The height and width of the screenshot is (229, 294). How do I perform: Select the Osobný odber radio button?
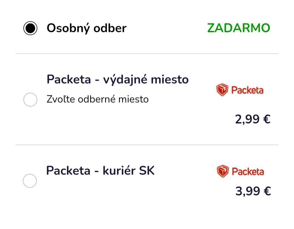[30, 28]
